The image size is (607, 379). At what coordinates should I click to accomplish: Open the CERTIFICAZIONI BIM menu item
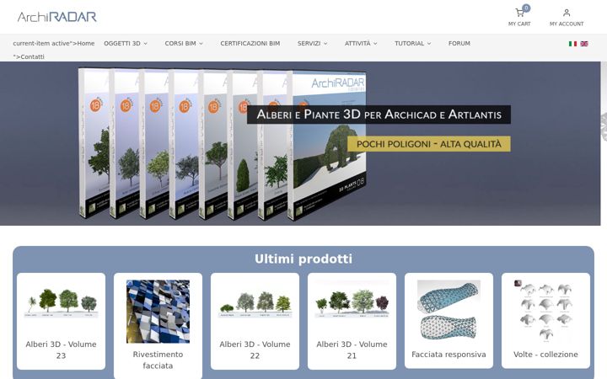click(250, 43)
